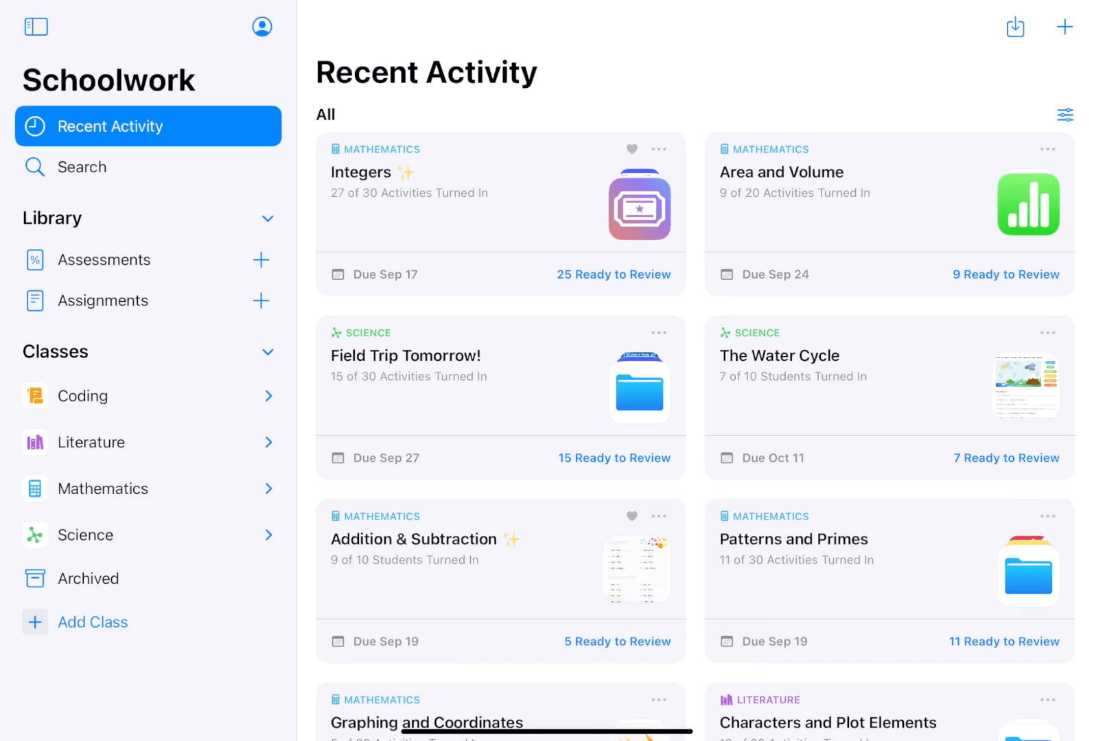Open The Water Cycle document thumbnail
1094x741 pixels.
click(1027, 386)
